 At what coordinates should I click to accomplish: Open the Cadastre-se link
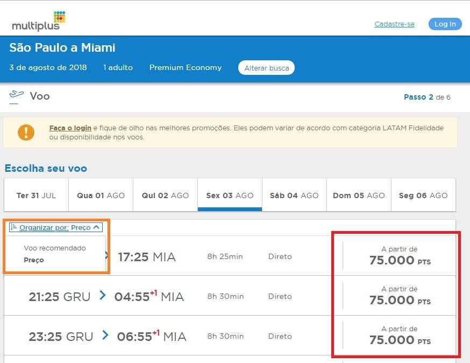pos(395,24)
